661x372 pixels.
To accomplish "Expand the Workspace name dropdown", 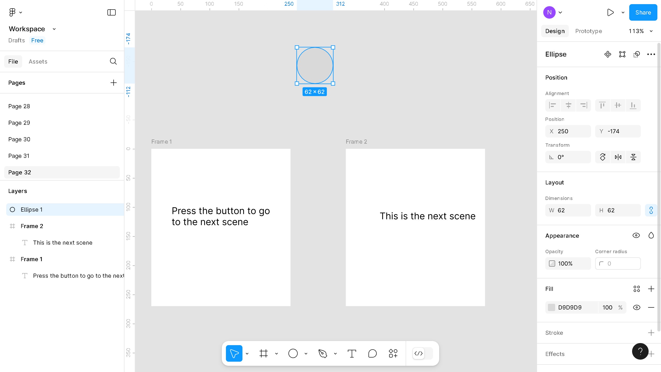I will tap(54, 29).
